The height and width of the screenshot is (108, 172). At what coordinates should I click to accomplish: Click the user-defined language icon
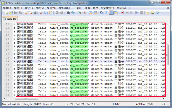tap(116, 13)
